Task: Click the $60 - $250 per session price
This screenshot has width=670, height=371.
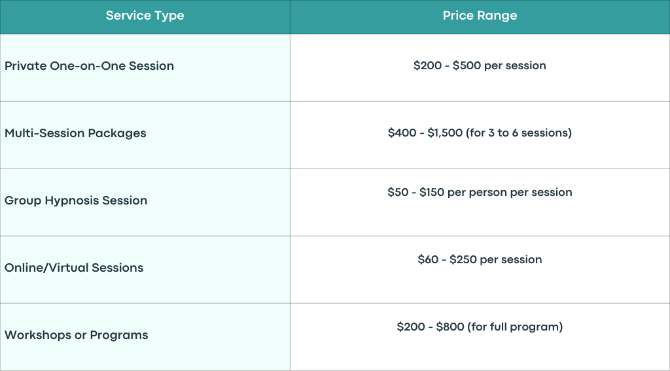Action: pos(480,260)
